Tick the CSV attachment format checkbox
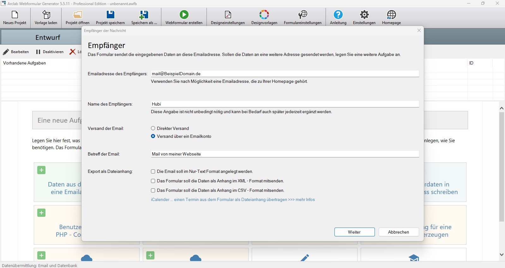This screenshot has width=505, height=268. point(153,191)
